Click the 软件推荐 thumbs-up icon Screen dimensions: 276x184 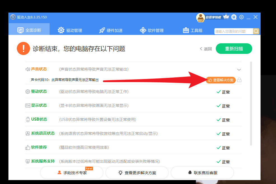coord(28,147)
